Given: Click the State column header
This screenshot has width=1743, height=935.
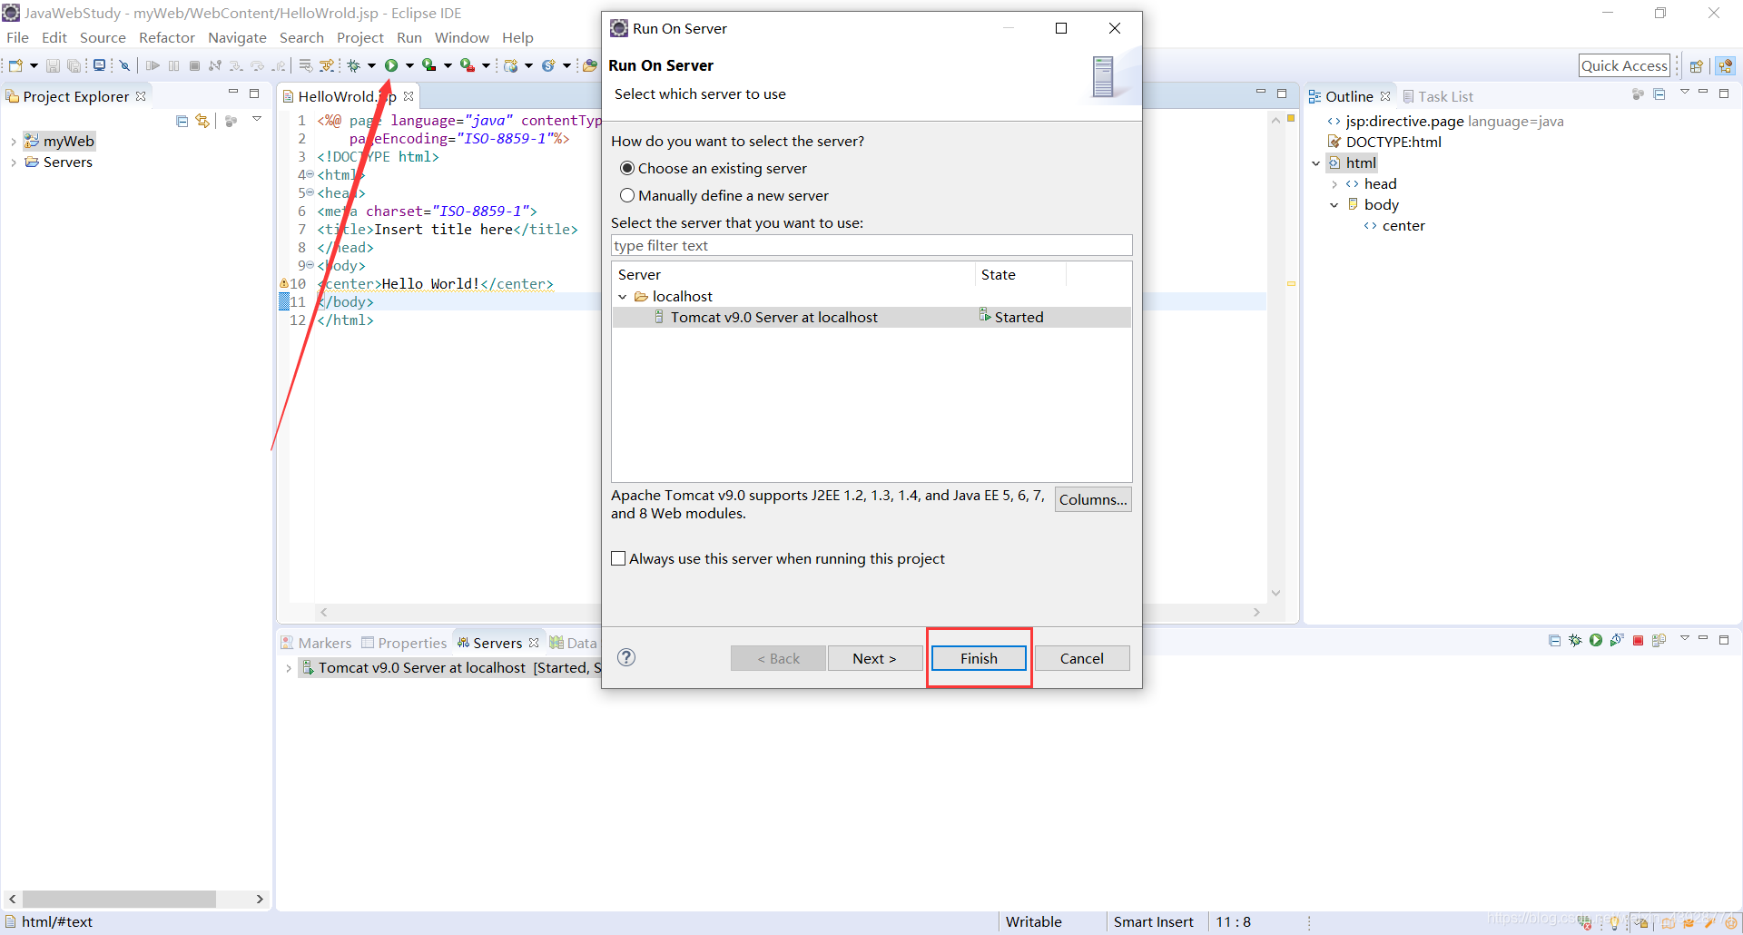Looking at the screenshot, I should 1019,274.
